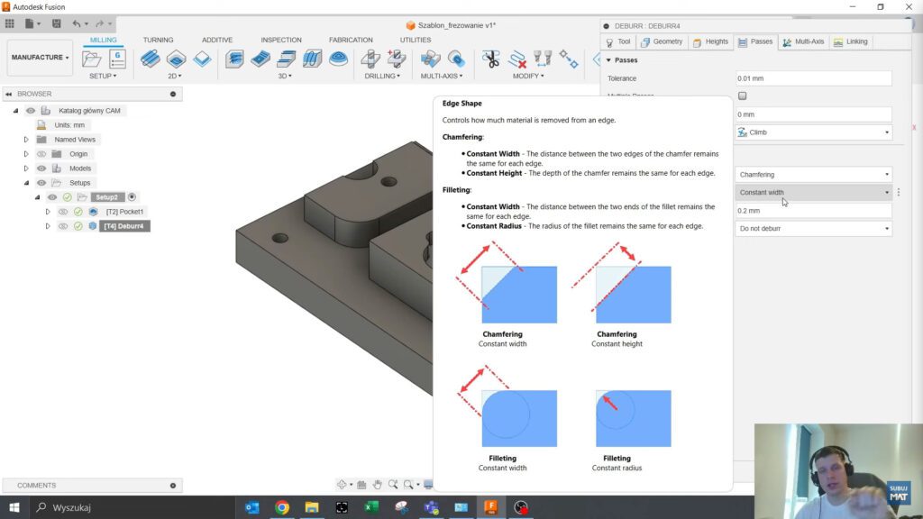The height and width of the screenshot is (519, 923).
Task: Switch to the TURNING ribbon tab
Action: (158, 40)
